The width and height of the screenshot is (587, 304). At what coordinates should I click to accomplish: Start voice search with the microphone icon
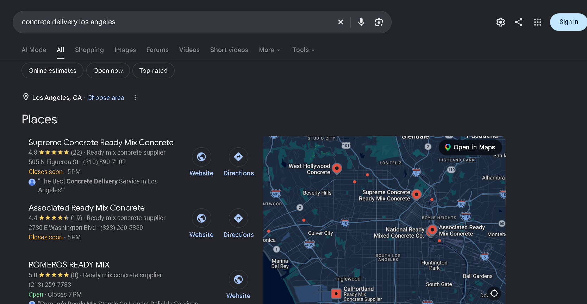pos(361,22)
